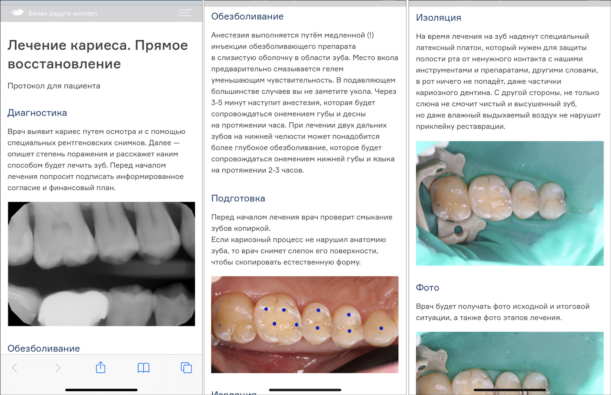The height and width of the screenshot is (395, 611).
Task: Click the 'Обезболивание' heading above the anesthesia paragraph
Action: tap(247, 17)
